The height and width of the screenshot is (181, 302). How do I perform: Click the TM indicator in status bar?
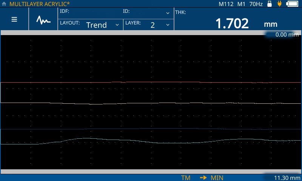(185, 178)
